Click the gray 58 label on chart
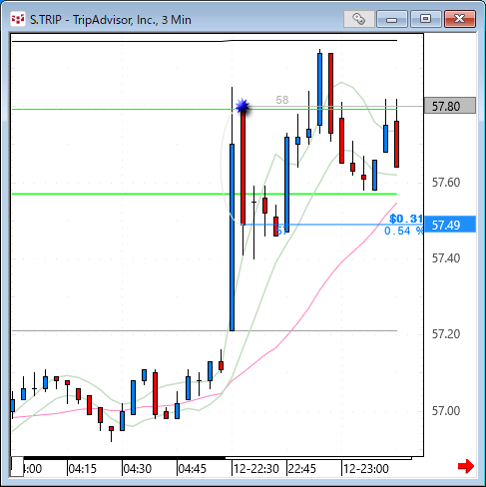 point(282,100)
